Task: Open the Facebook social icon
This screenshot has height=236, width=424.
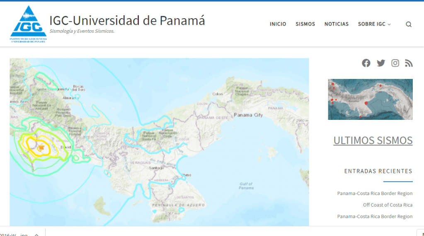Action: point(366,63)
